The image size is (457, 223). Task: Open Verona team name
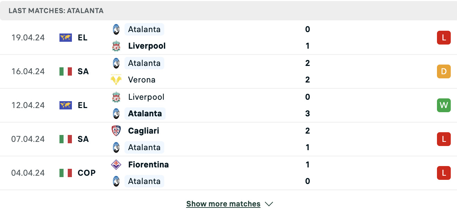point(142,80)
